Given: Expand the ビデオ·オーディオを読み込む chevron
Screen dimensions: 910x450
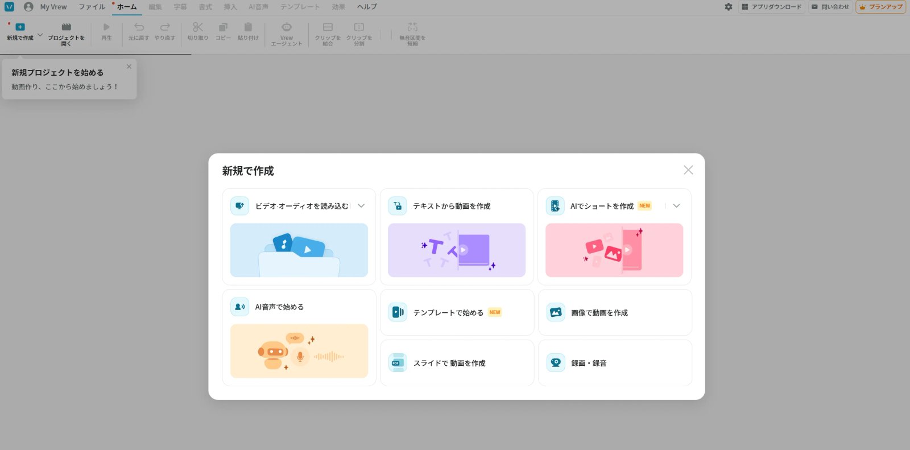Looking at the screenshot, I should [361, 206].
